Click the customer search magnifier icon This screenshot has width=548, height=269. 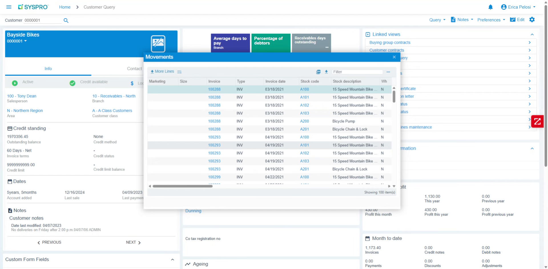[x=66, y=21]
